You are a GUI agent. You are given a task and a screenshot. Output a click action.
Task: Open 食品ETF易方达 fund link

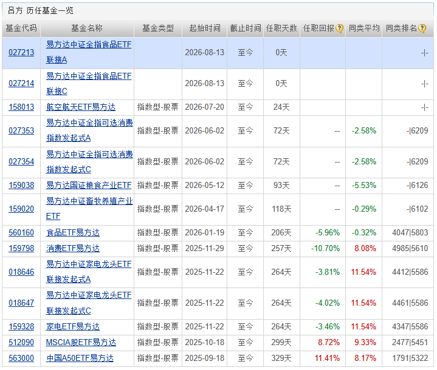pyautogui.click(x=73, y=232)
